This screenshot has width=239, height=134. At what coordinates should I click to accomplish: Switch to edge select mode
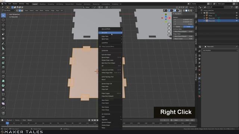[20, 11]
